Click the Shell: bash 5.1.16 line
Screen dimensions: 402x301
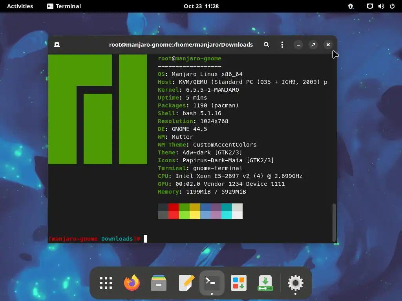[190, 113]
